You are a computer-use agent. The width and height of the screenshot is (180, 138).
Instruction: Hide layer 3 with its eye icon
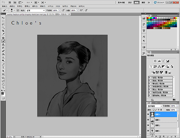(x=148, y=120)
